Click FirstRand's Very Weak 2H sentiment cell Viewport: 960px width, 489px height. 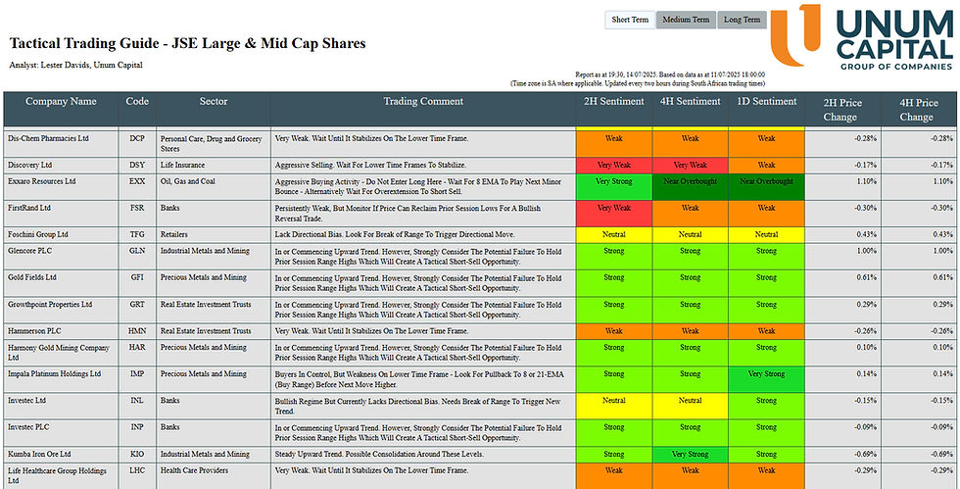pos(614,214)
